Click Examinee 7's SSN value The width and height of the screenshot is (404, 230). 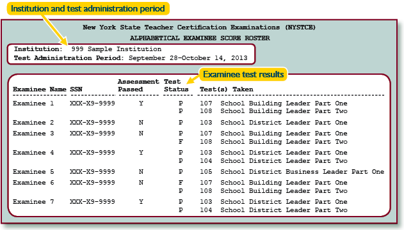(92, 201)
